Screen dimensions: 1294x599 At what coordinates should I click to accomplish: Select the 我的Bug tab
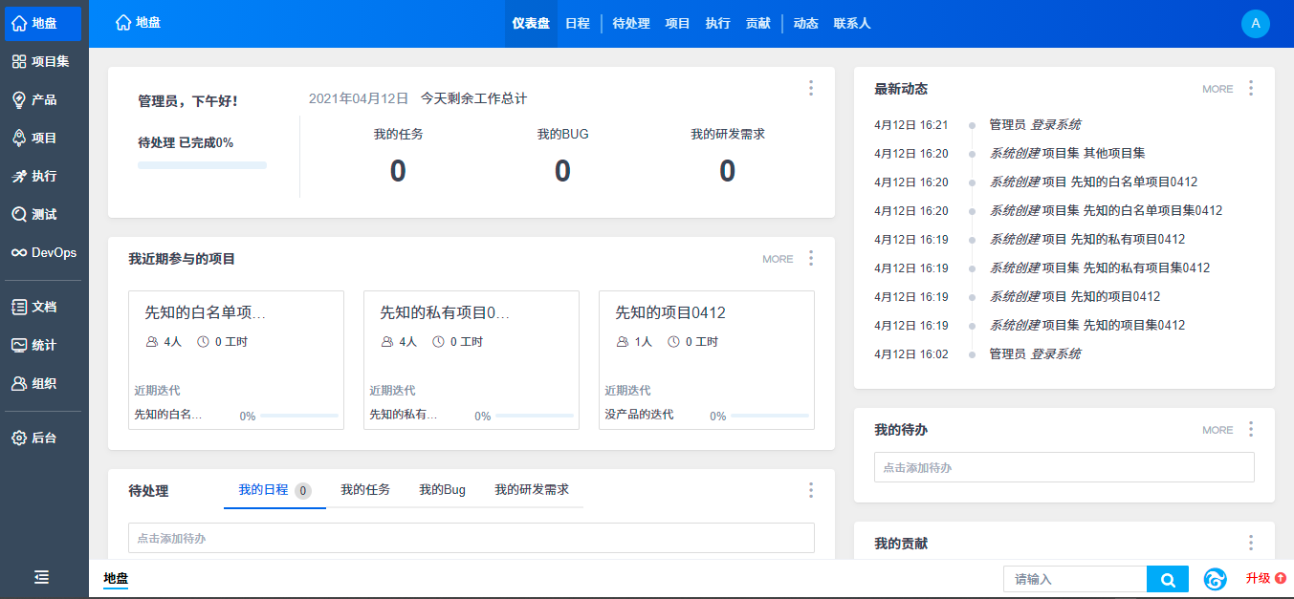click(442, 489)
